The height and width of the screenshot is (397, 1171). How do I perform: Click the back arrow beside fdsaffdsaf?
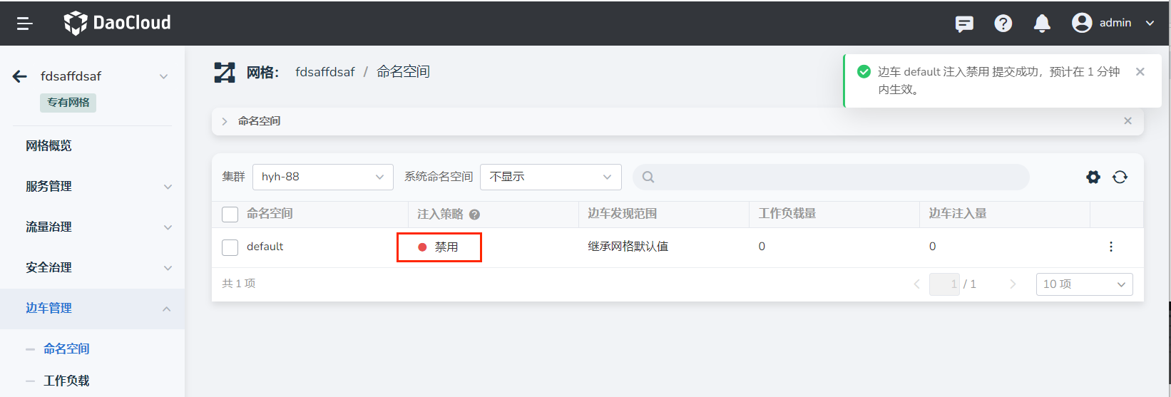click(x=20, y=76)
